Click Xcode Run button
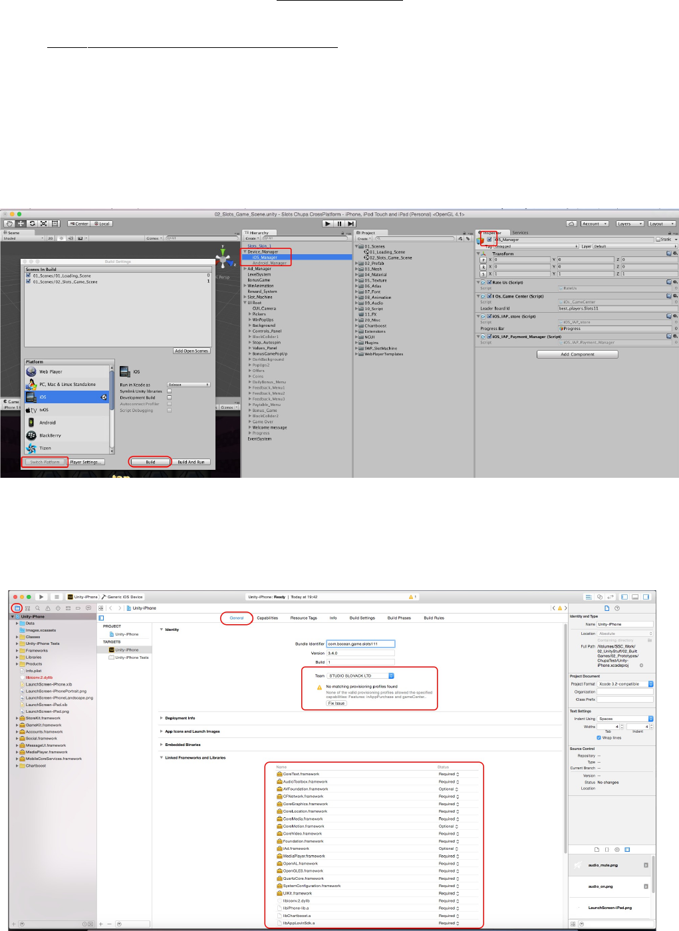679x931 pixels. pyautogui.click(x=41, y=597)
